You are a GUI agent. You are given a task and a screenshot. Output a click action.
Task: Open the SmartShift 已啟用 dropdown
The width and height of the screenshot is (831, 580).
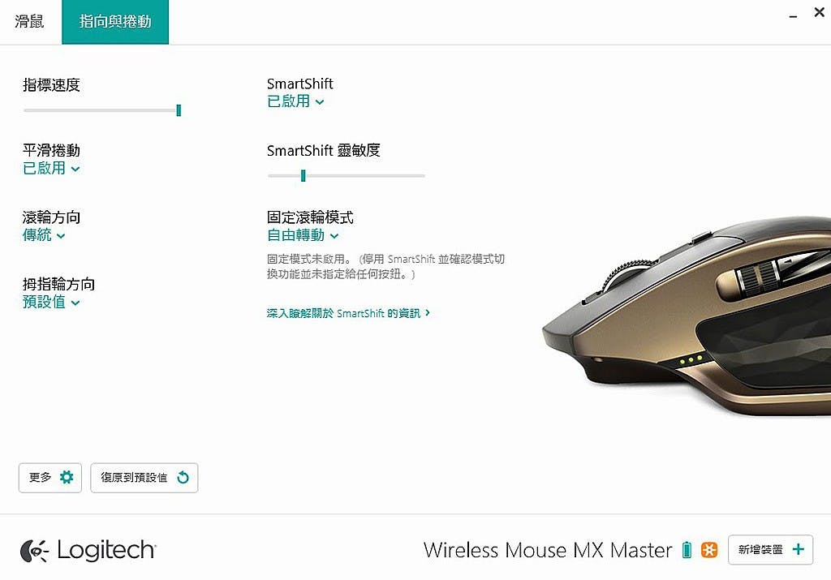[x=295, y=101]
